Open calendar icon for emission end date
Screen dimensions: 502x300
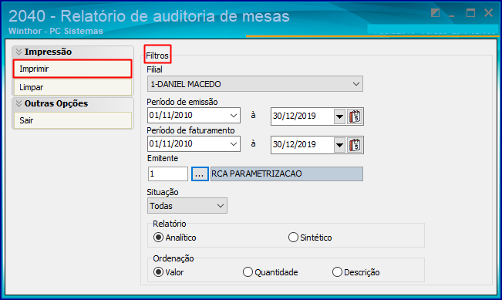355,116
